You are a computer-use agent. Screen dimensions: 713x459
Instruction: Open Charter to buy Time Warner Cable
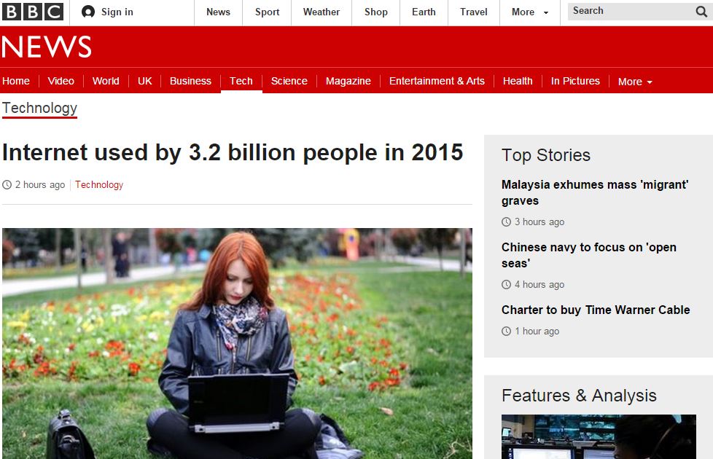[596, 310]
